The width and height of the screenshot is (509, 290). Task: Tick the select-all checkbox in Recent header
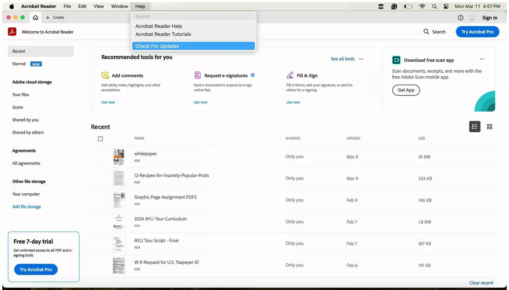(x=100, y=139)
